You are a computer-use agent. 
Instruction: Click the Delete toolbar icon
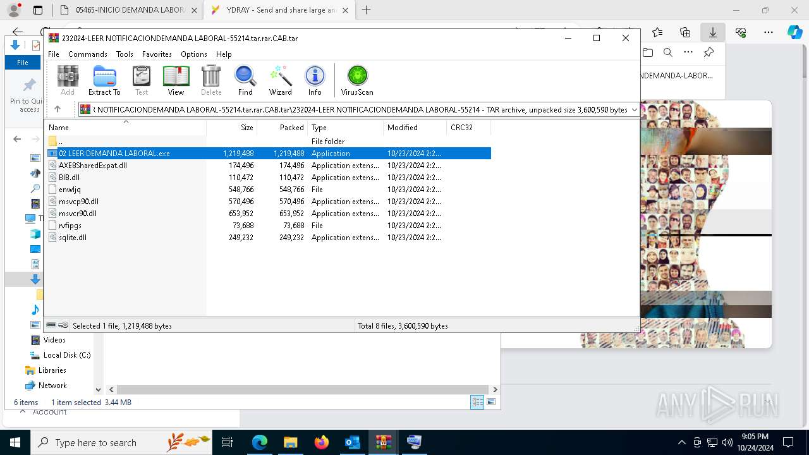pyautogui.click(x=211, y=80)
